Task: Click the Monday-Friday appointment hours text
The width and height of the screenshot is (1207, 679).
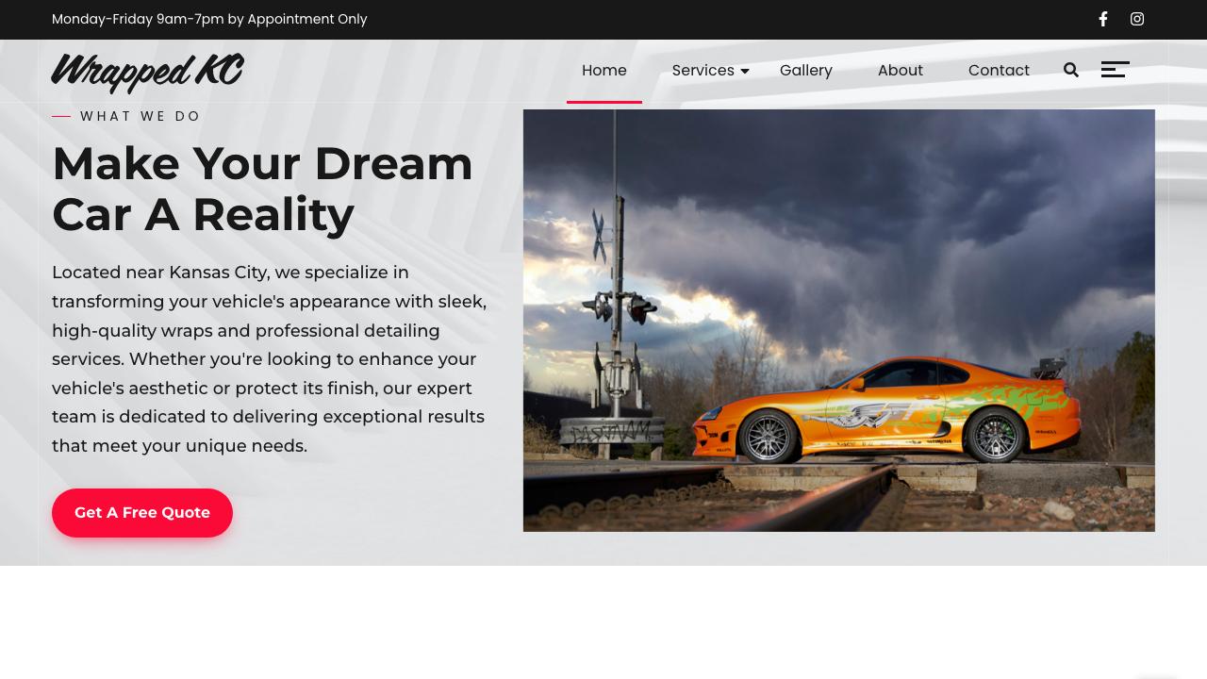Action: [x=209, y=19]
